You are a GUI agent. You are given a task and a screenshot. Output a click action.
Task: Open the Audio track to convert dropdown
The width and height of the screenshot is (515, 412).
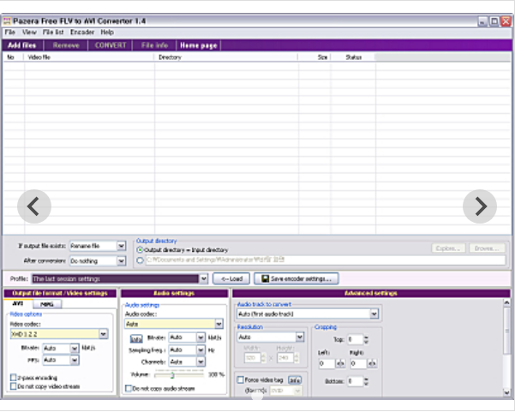(x=374, y=314)
